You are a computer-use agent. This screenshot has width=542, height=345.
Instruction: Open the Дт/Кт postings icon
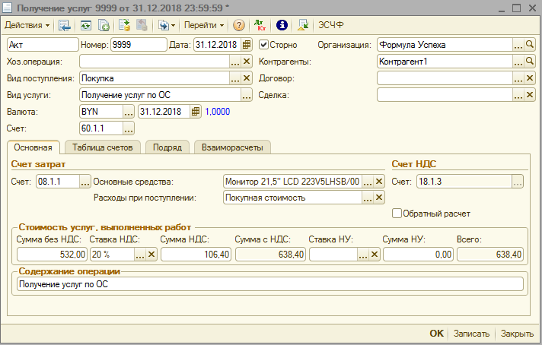click(x=260, y=25)
